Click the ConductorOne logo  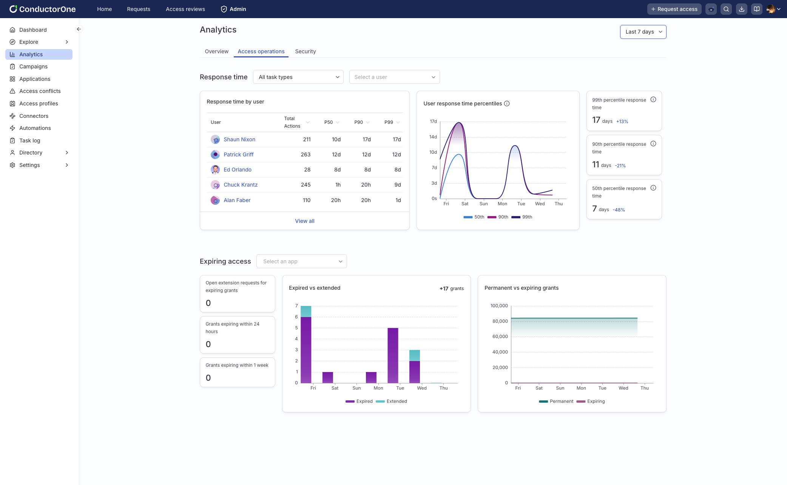42,9
